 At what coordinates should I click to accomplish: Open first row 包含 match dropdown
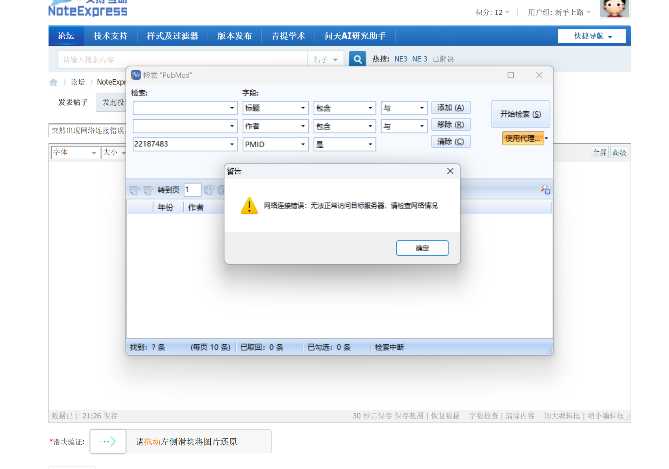370,108
